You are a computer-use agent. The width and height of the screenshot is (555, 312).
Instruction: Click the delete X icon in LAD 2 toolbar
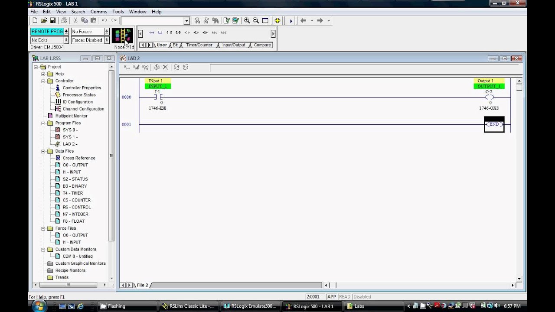pyautogui.click(x=165, y=67)
